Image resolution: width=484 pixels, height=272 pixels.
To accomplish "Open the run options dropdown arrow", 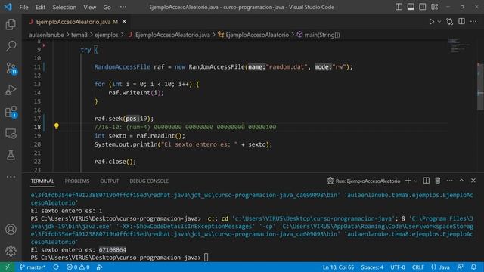I will click(x=439, y=22).
